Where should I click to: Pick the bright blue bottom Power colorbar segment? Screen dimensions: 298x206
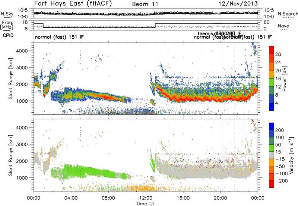click(272, 107)
